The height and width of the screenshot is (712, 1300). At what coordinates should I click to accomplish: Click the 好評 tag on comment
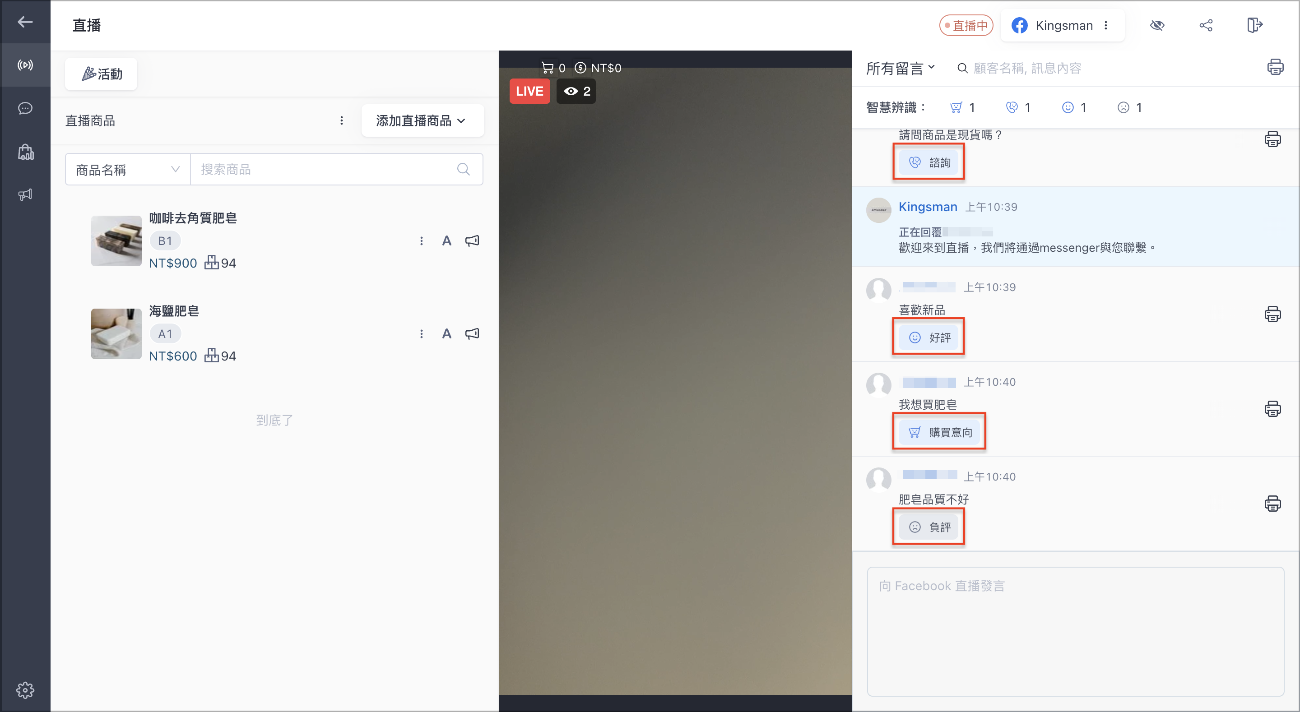click(x=929, y=338)
